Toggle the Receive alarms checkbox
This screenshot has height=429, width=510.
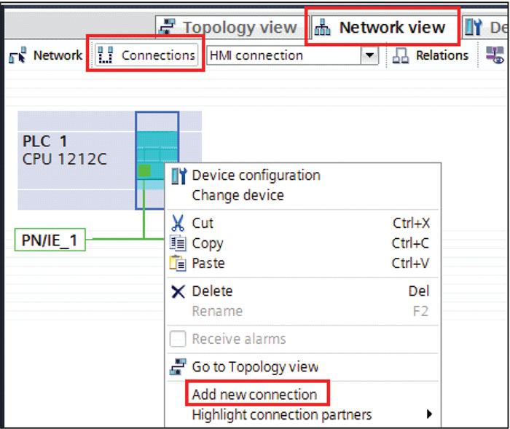[178, 339]
